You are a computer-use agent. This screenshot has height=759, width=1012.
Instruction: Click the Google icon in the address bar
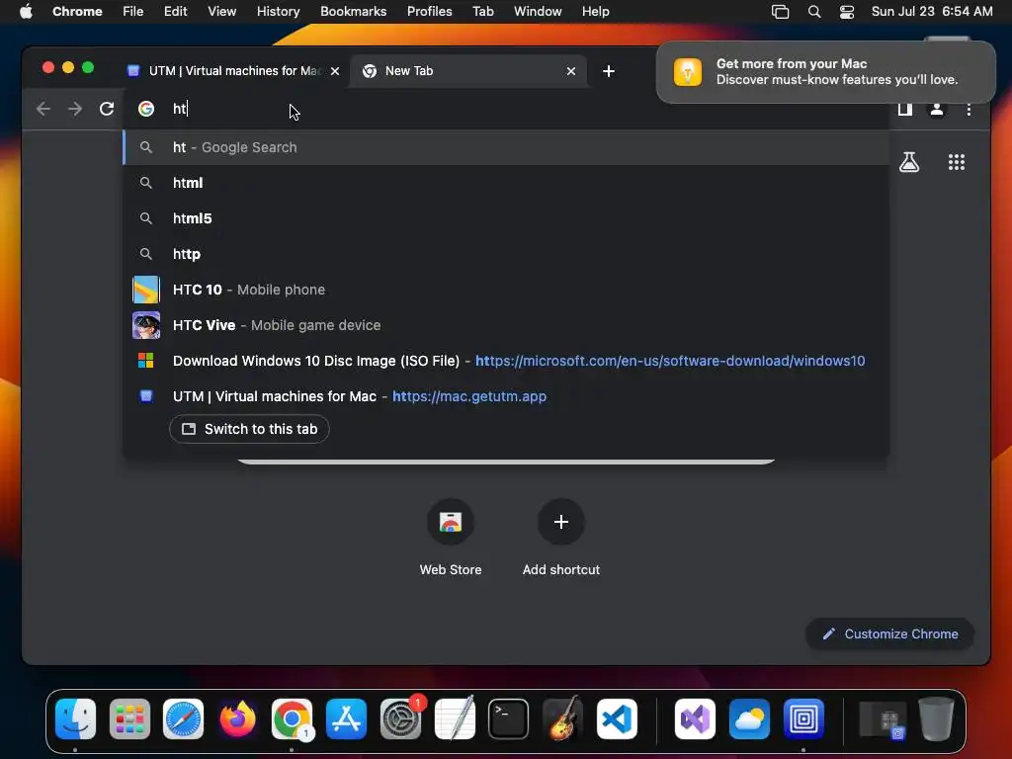point(146,109)
